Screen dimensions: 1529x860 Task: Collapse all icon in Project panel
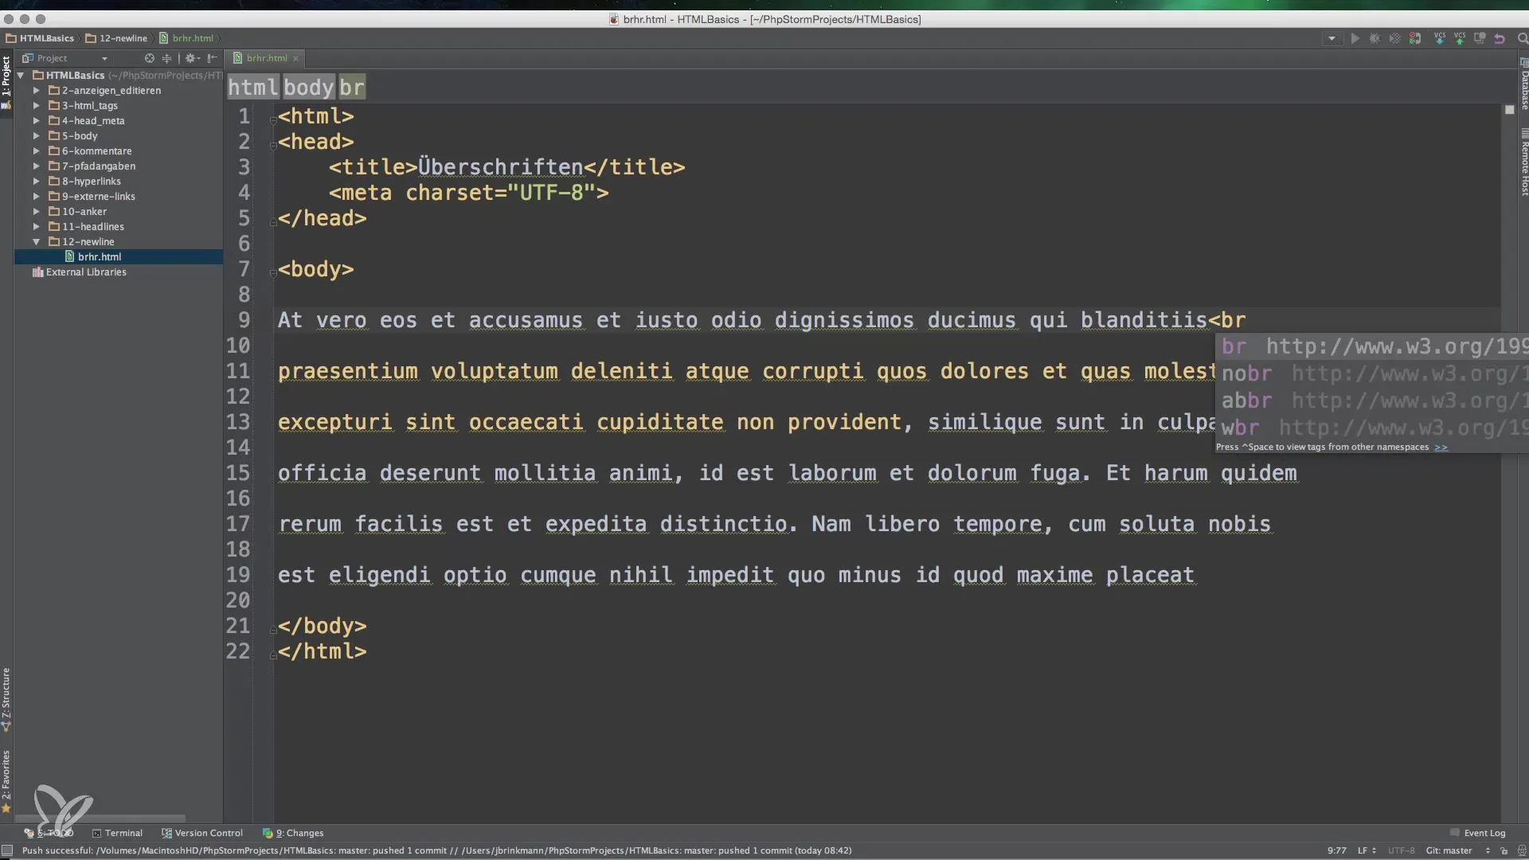166,58
